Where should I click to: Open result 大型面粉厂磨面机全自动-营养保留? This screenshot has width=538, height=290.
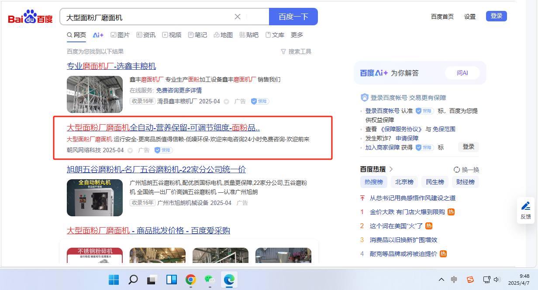(163, 128)
